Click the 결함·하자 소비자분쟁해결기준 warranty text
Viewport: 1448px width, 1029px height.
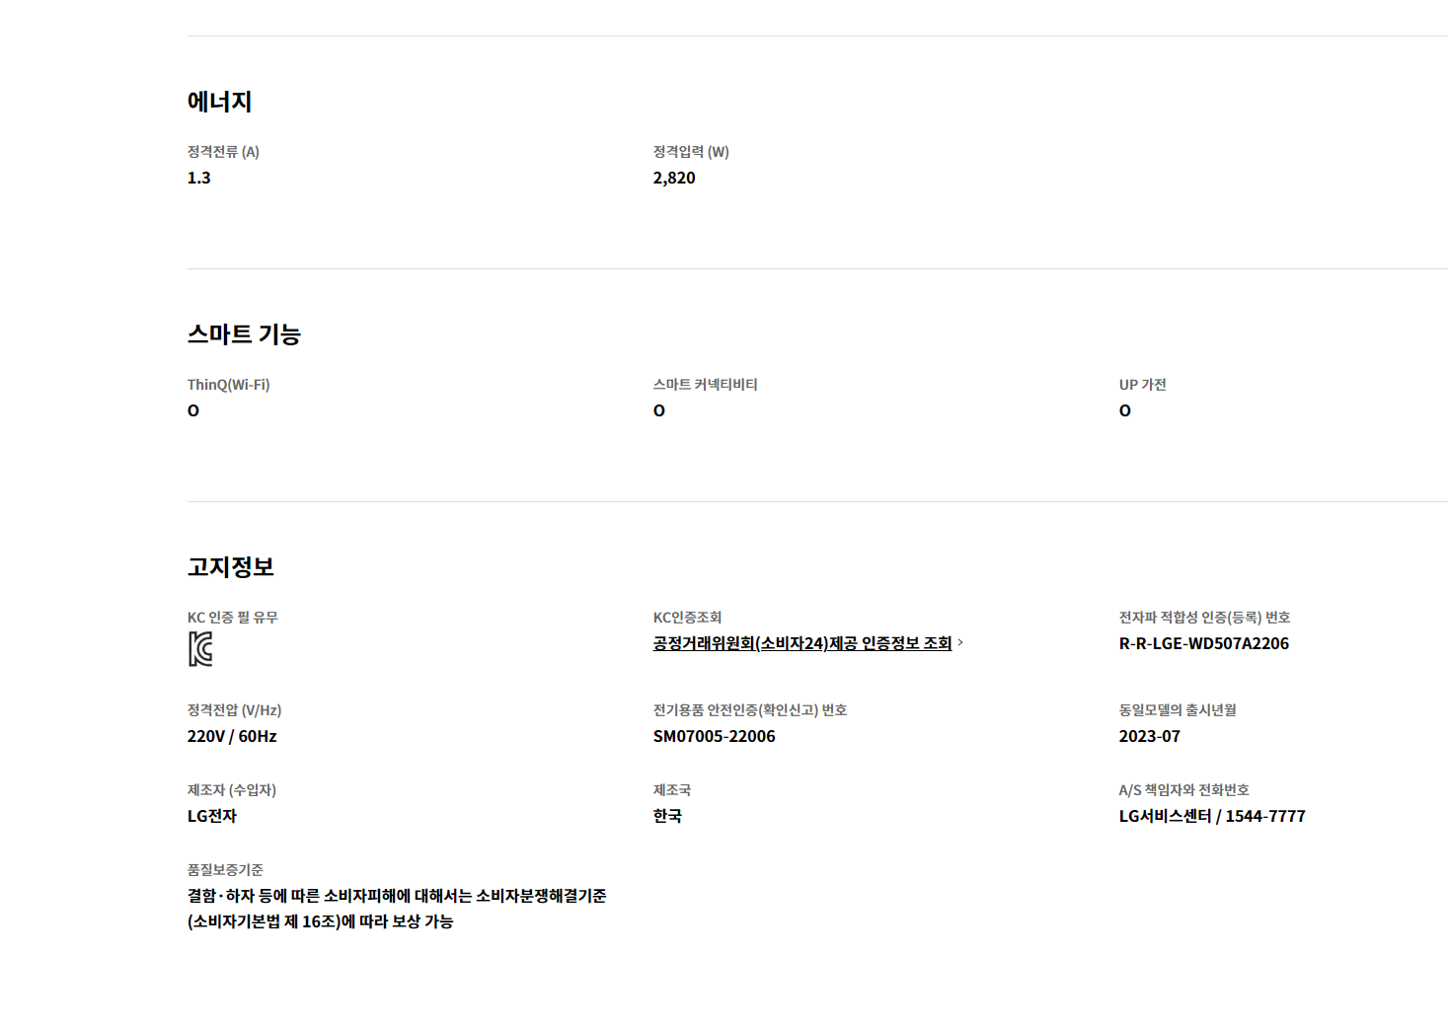pyautogui.click(x=397, y=909)
